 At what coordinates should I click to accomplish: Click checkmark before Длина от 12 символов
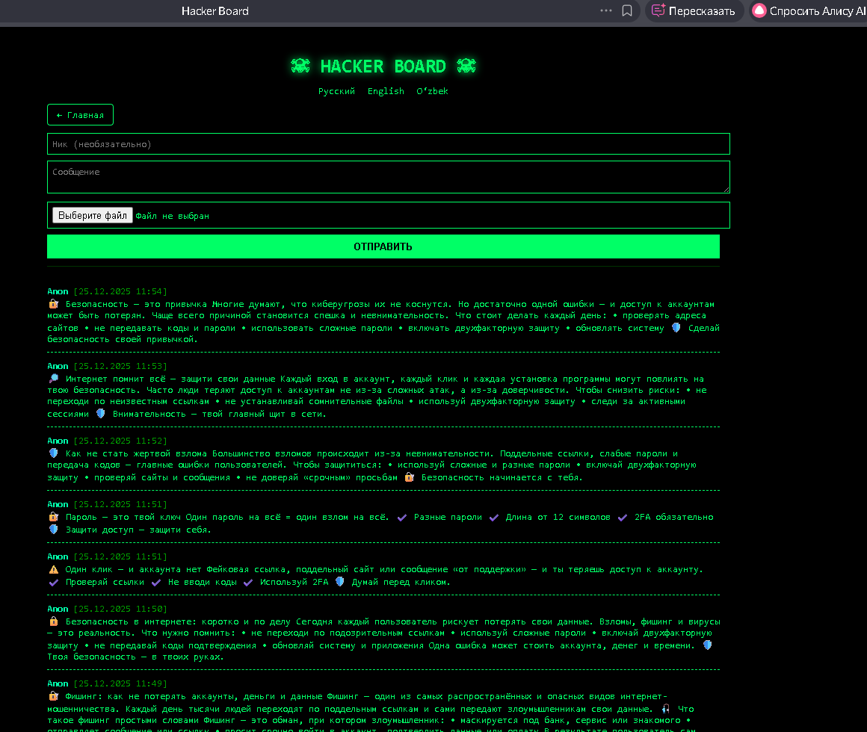tap(494, 517)
